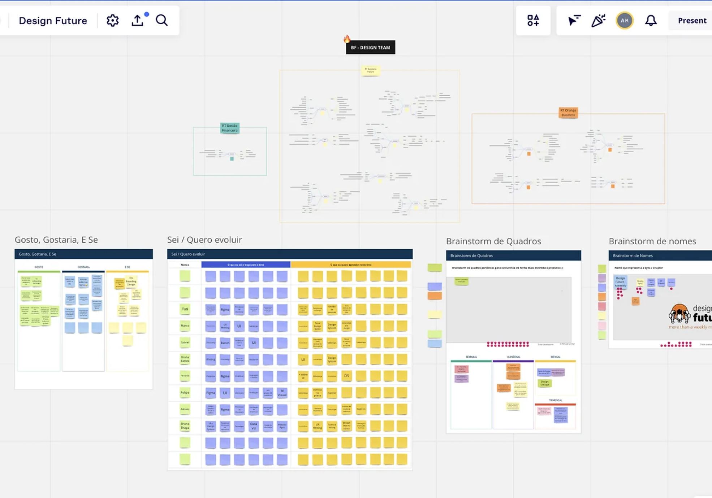Select the Brainstorm de nomes frame title

(x=652, y=241)
